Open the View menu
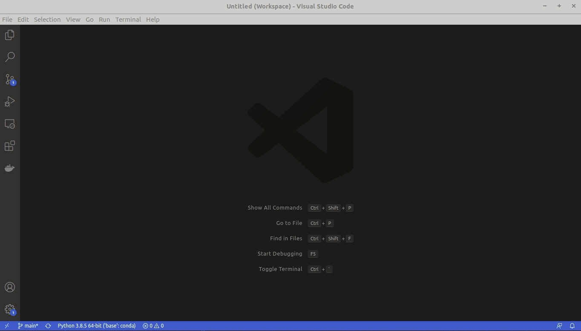 coord(73,20)
